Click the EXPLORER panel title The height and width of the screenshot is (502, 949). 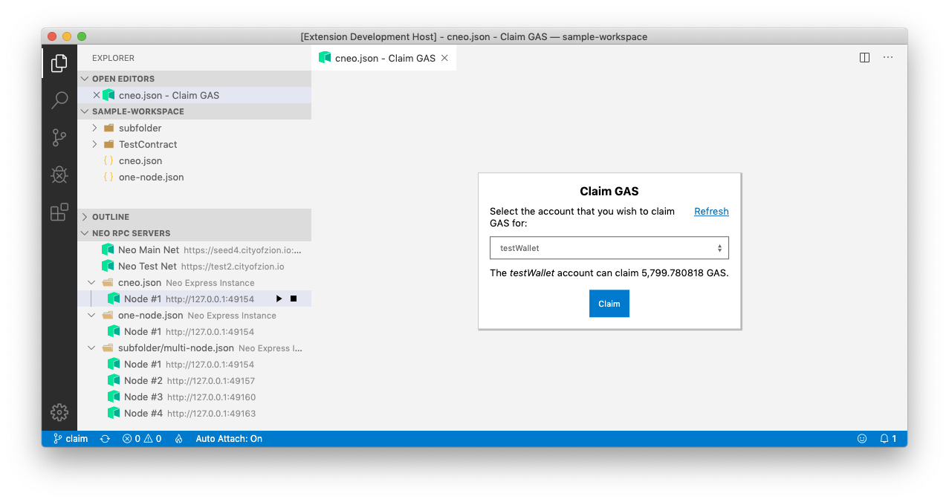click(114, 58)
